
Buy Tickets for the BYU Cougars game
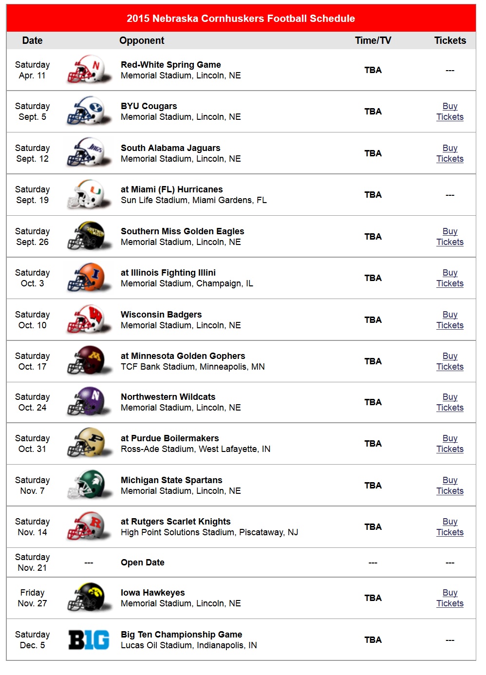(x=450, y=112)
